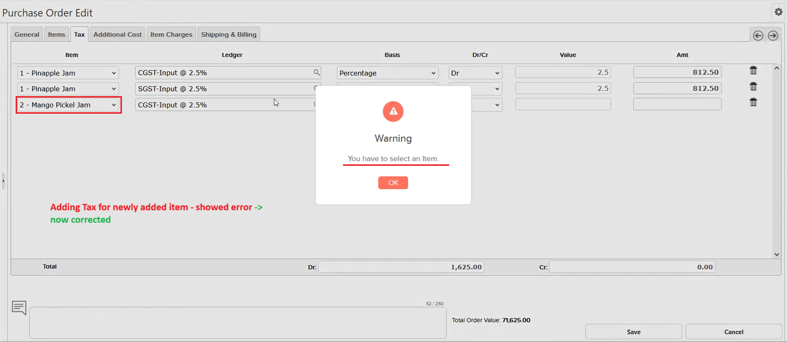This screenshot has width=787, height=342.
Task: Click the Cancel button
Action: [x=733, y=332]
